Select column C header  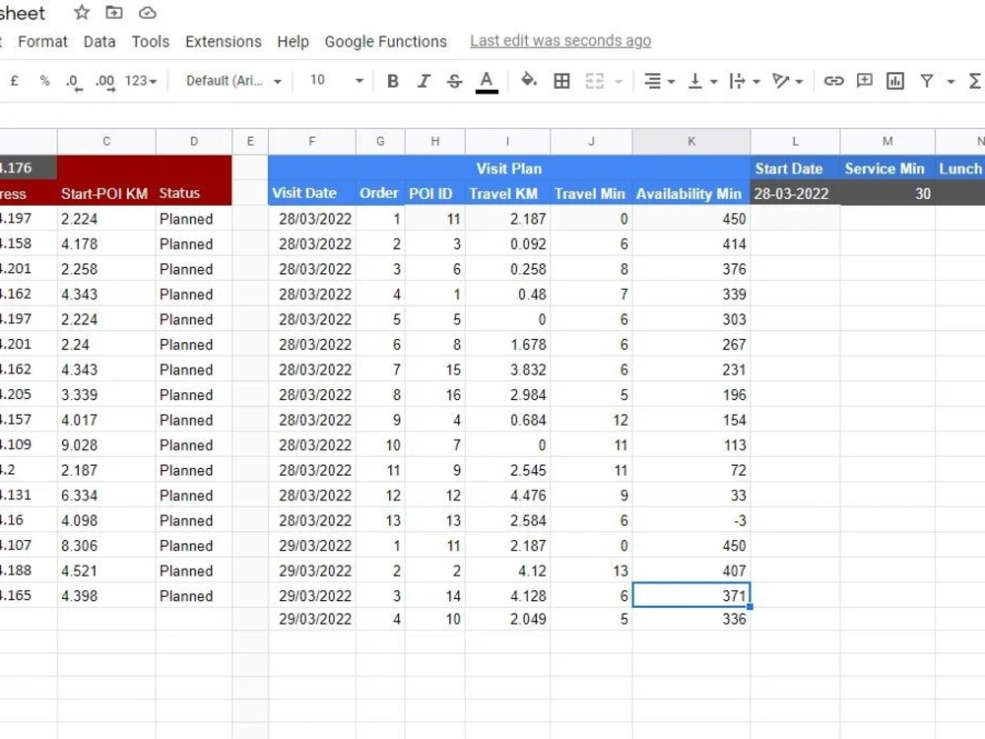pyautogui.click(x=106, y=141)
